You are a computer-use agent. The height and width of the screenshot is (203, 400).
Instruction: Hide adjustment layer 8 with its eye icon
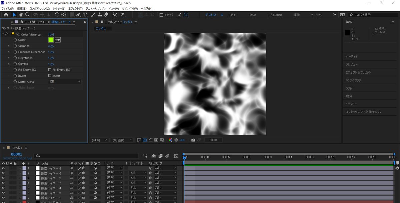(x=3, y=168)
